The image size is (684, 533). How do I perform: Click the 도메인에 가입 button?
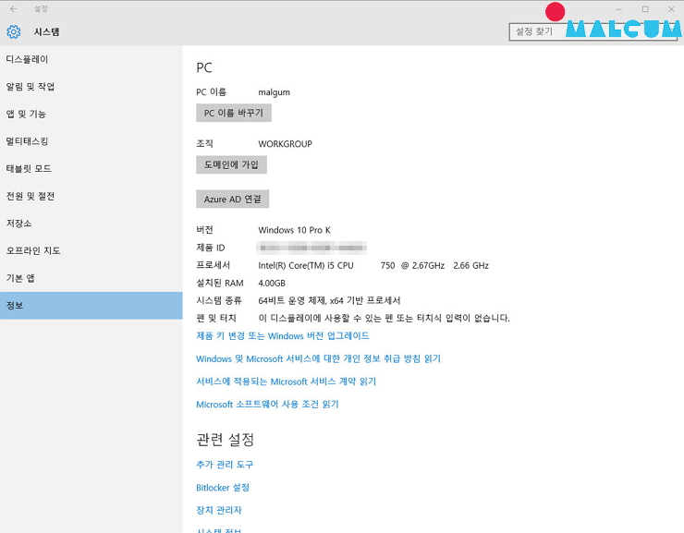231,164
